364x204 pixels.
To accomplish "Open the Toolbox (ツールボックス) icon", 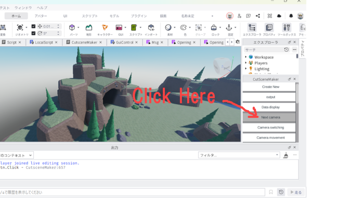I will [287, 27].
